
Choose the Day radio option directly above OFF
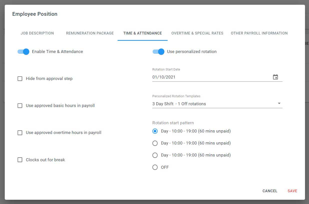pyautogui.click(x=155, y=155)
